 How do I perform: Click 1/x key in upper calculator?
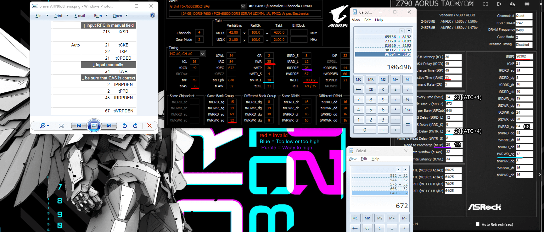click(407, 110)
